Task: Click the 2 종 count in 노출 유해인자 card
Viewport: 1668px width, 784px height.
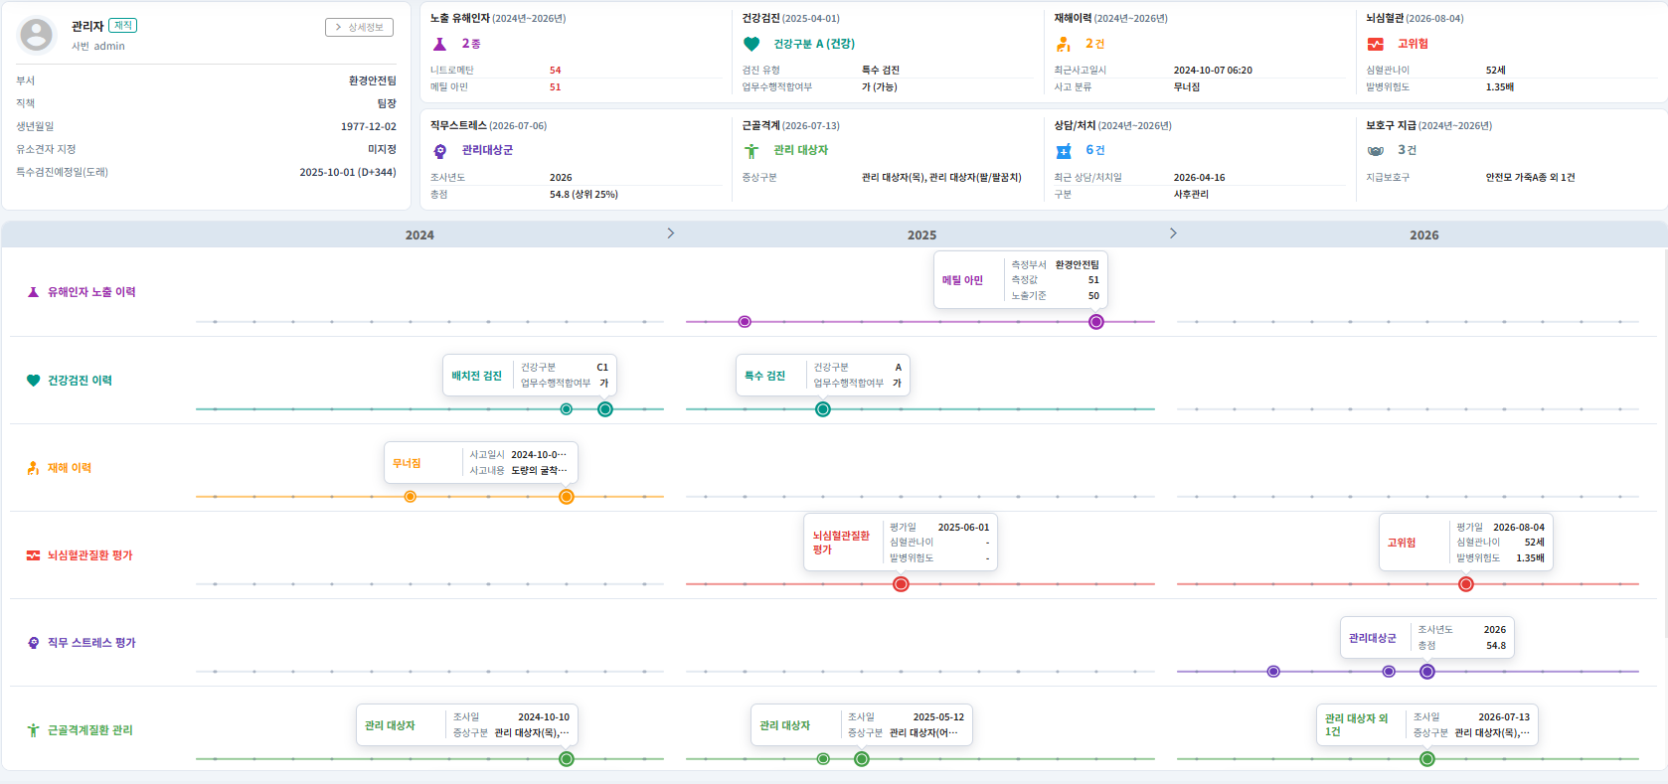Action: [471, 44]
